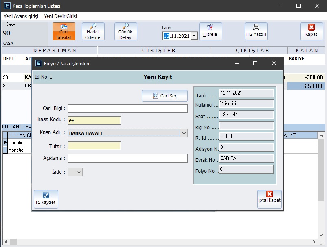Apply the Filtrele filter button
This screenshot has height=247, width=327.
tap(210, 31)
